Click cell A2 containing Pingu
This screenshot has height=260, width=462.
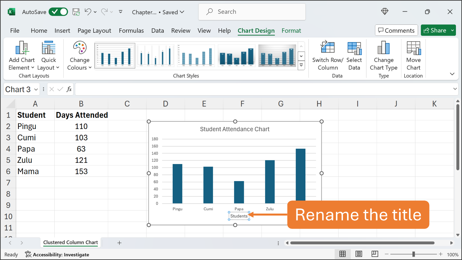pyautogui.click(x=35, y=126)
